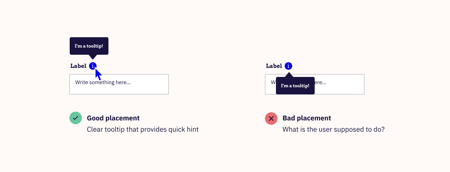Click the upward pointer triangle of the overlapping tooltip
The height and width of the screenshot is (172, 450).
[289, 75]
